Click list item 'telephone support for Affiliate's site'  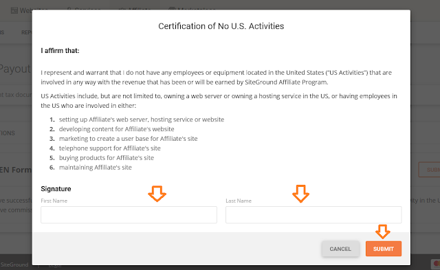[x=110, y=148]
